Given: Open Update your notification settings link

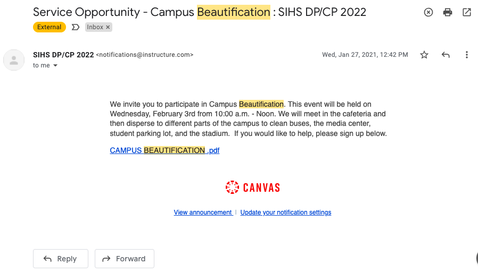Looking at the screenshot, I should (x=286, y=212).
